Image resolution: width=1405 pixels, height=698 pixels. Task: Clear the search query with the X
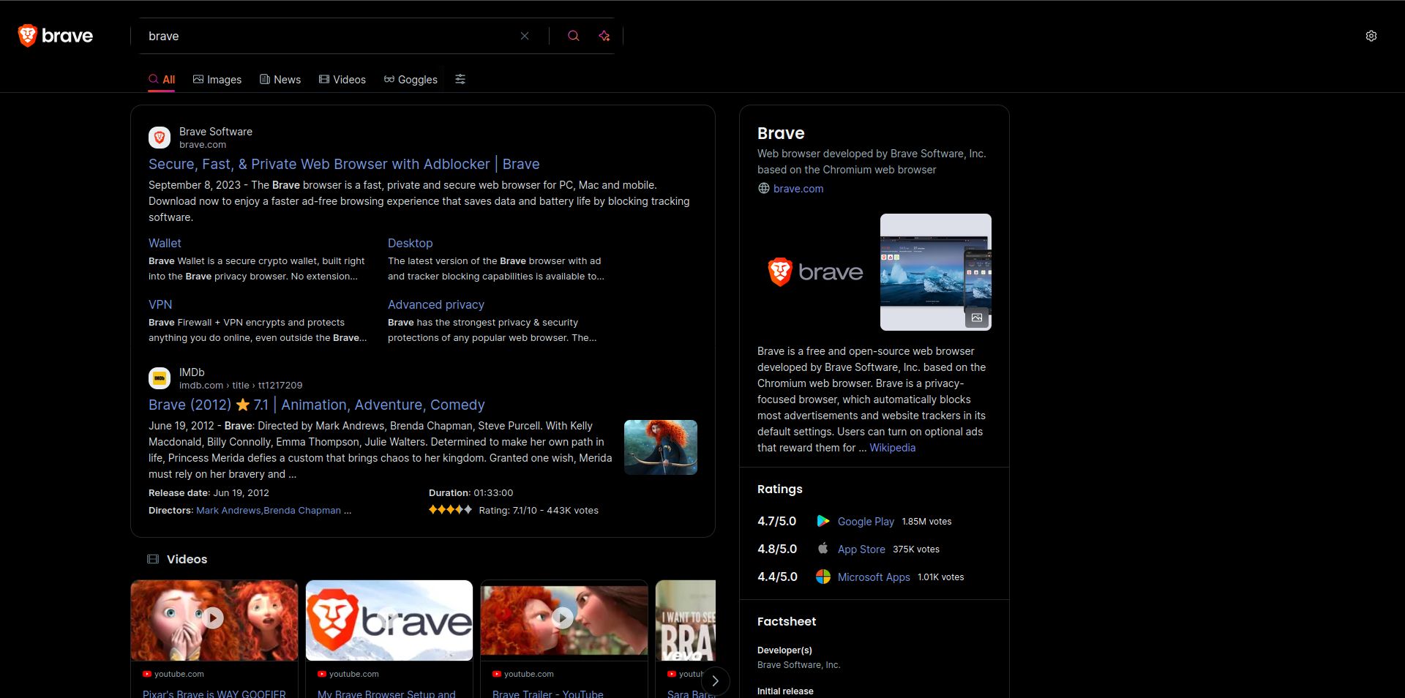click(525, 36)
